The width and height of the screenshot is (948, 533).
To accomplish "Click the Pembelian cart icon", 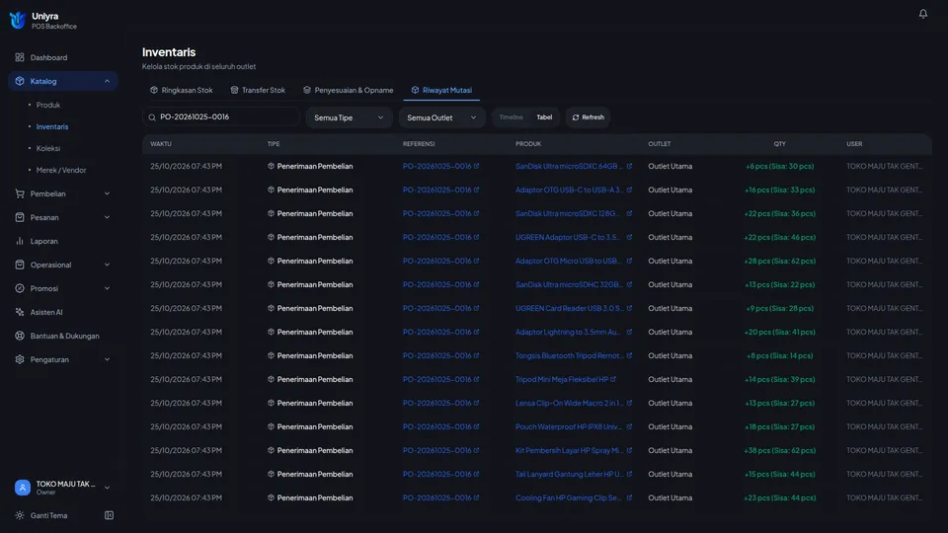I will 20,193.
